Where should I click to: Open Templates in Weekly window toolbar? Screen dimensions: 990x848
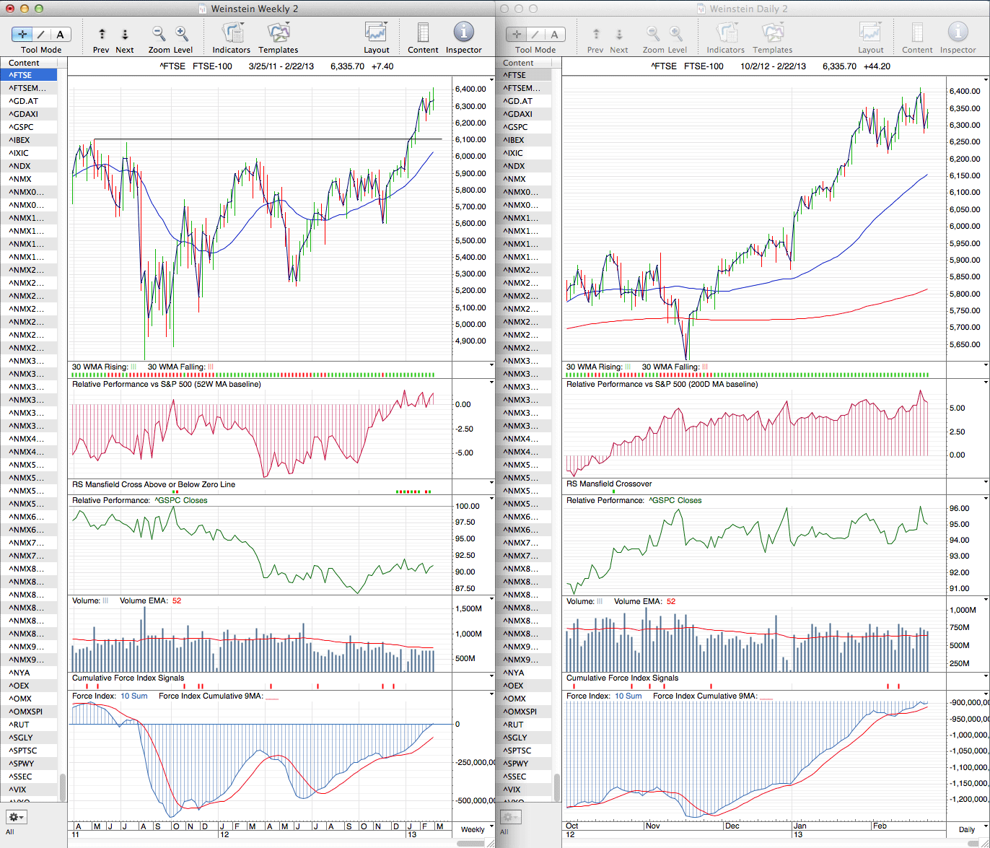click(x=278, y=33)
